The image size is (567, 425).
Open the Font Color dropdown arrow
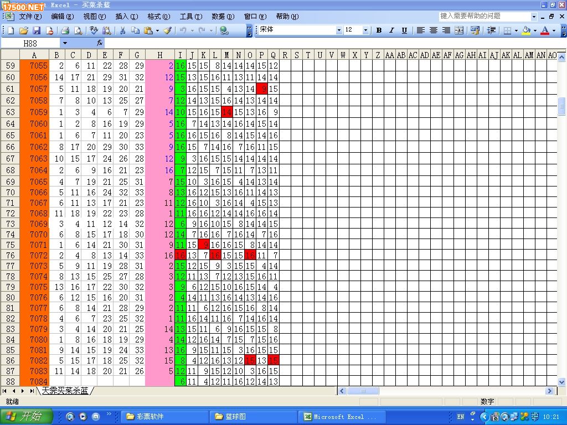coord(554,30)
